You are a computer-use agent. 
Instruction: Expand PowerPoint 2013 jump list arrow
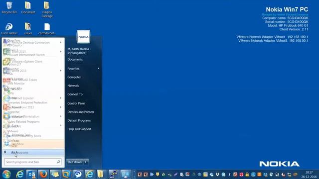coord(61,107)
